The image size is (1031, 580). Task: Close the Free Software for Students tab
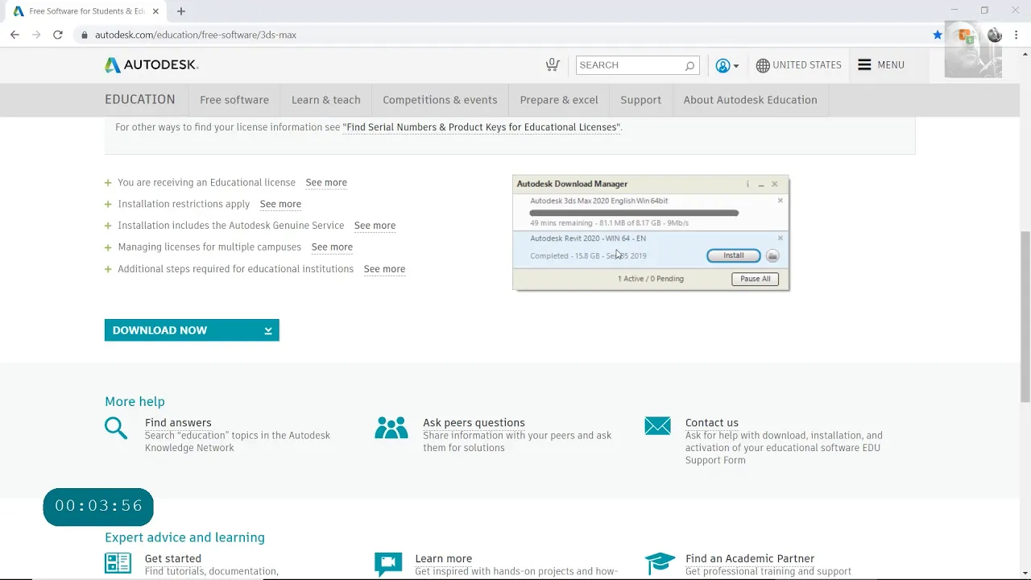pyautogui.click(x=155, y=11)
